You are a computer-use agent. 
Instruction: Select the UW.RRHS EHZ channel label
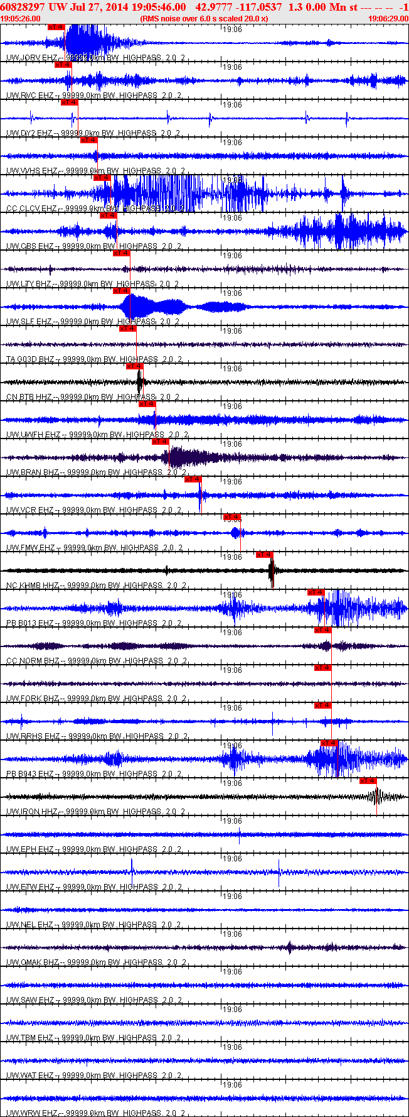[33, 736]
